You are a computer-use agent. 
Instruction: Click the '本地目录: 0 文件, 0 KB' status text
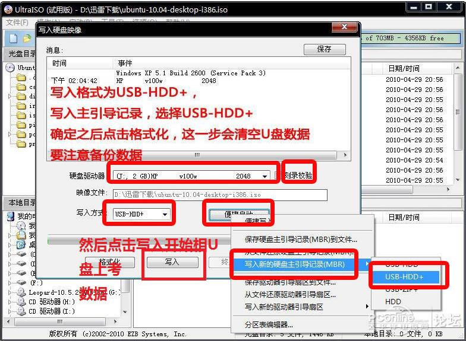pos(403,334)
